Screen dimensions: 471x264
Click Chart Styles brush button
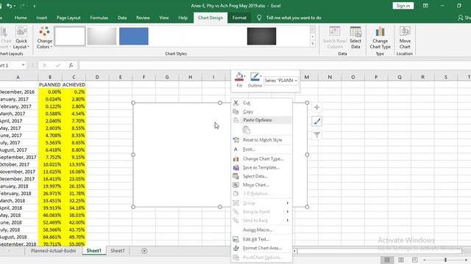click(316, 121)
